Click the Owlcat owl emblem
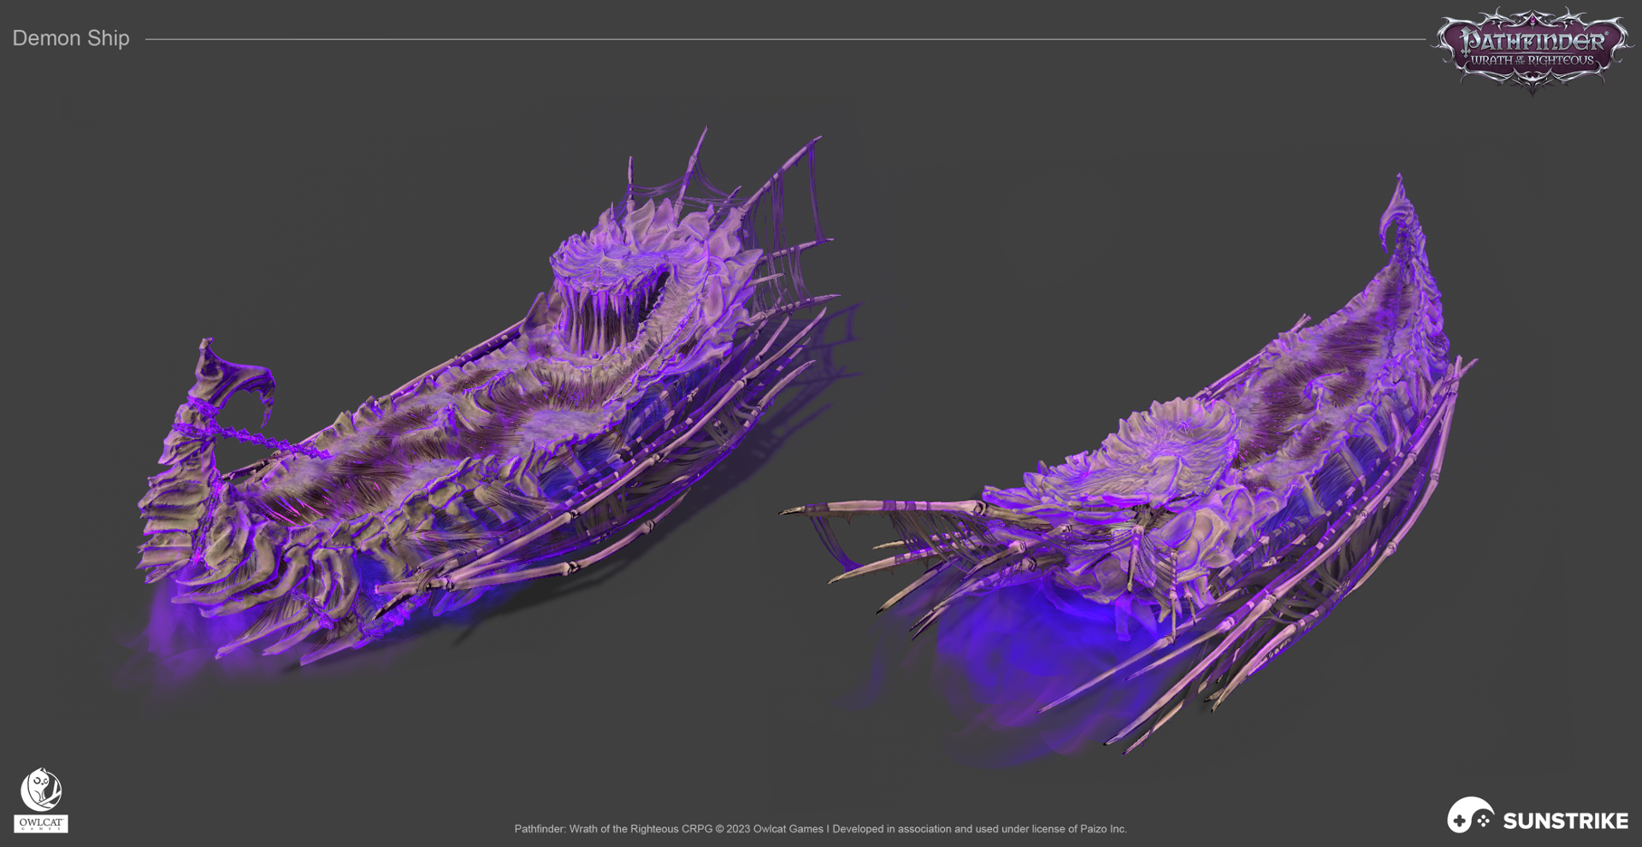 tap(40, 789)
